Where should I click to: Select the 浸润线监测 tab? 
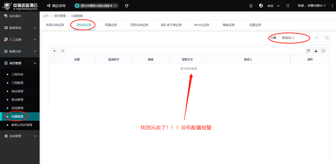pos(84,25)
